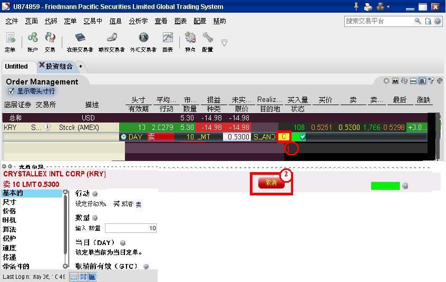446x282 pixels.
Task: Open the DAY time-in-force dropdown
Action: pyautogui.click(x=123, y=137)
